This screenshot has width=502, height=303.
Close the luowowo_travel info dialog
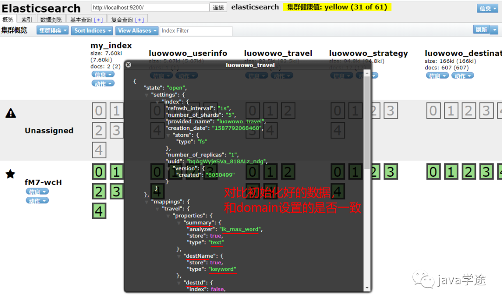coord(128,65)
